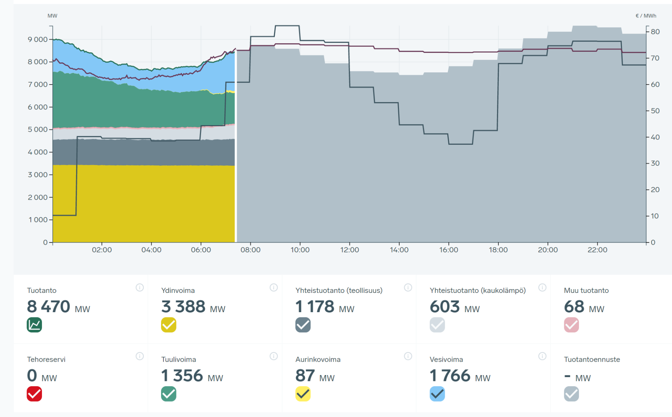Viewport: 672px width, 417px height.
Task: Click info icon on Tehoreservi card
Action: click(140, 356)
